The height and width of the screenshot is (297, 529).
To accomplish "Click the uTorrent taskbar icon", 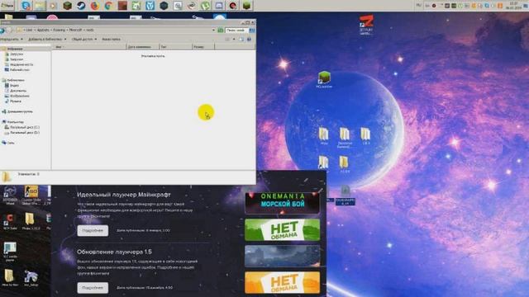I will click(205, 6).
